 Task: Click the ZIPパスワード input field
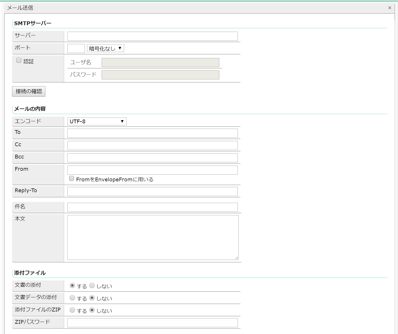coord(152,323)
